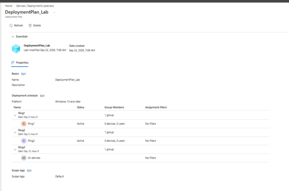Click the Last modified timestamp text
The image size is (289, 191).
coord(45,50)
